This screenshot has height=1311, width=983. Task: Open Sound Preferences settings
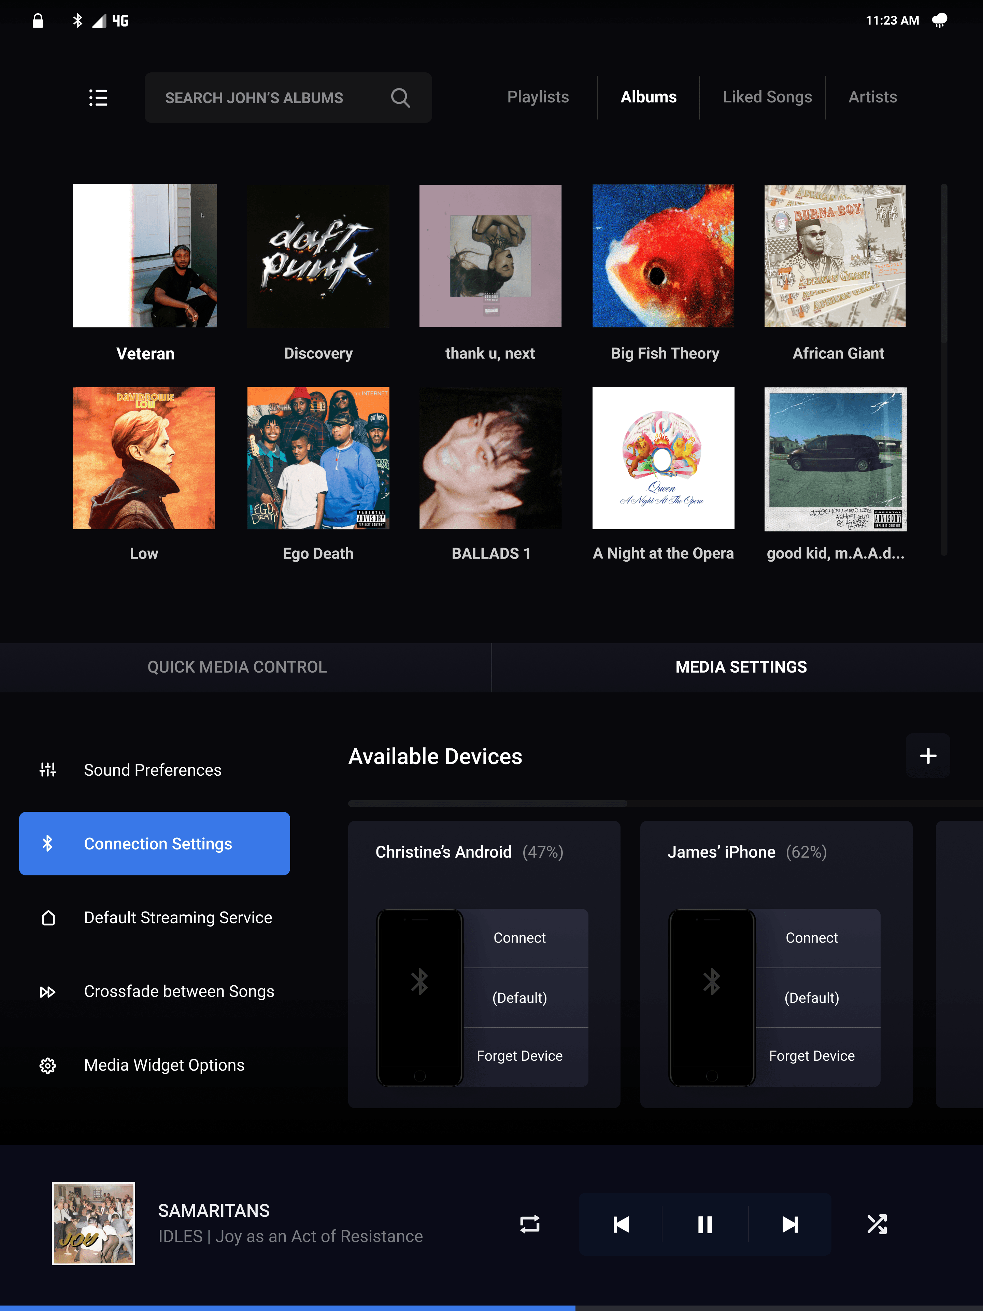pyautogui.click(x=155, y=770)
